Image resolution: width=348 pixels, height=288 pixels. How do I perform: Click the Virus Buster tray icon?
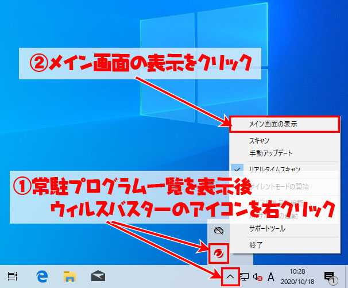(219, 253)
